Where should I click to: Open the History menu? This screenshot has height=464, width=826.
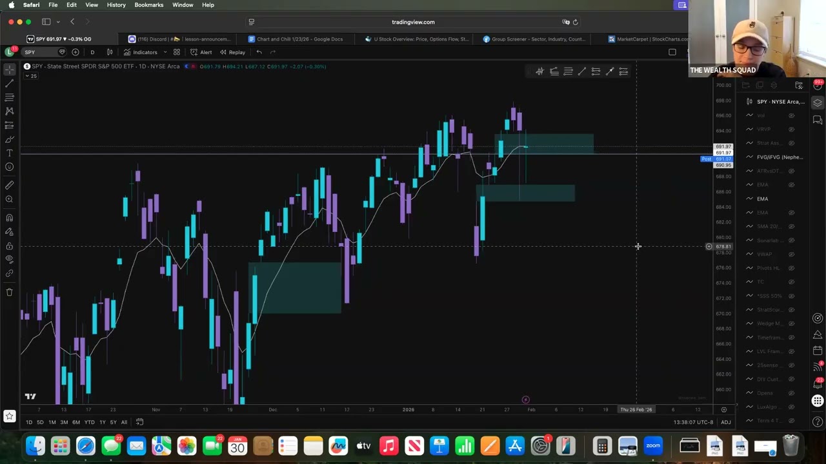(116, 5)
